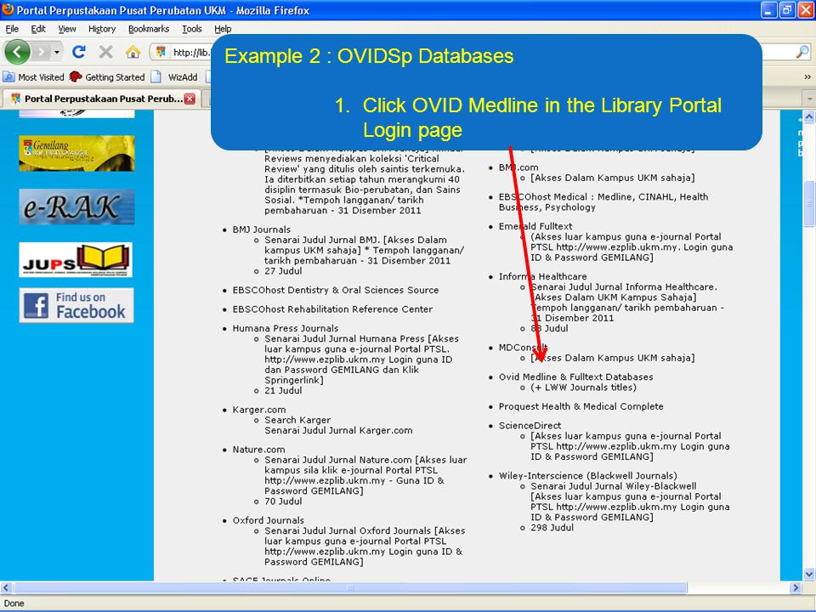Open the list all tabs dropdown

809,99
